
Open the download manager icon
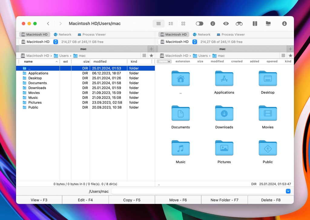click(284, 23)
